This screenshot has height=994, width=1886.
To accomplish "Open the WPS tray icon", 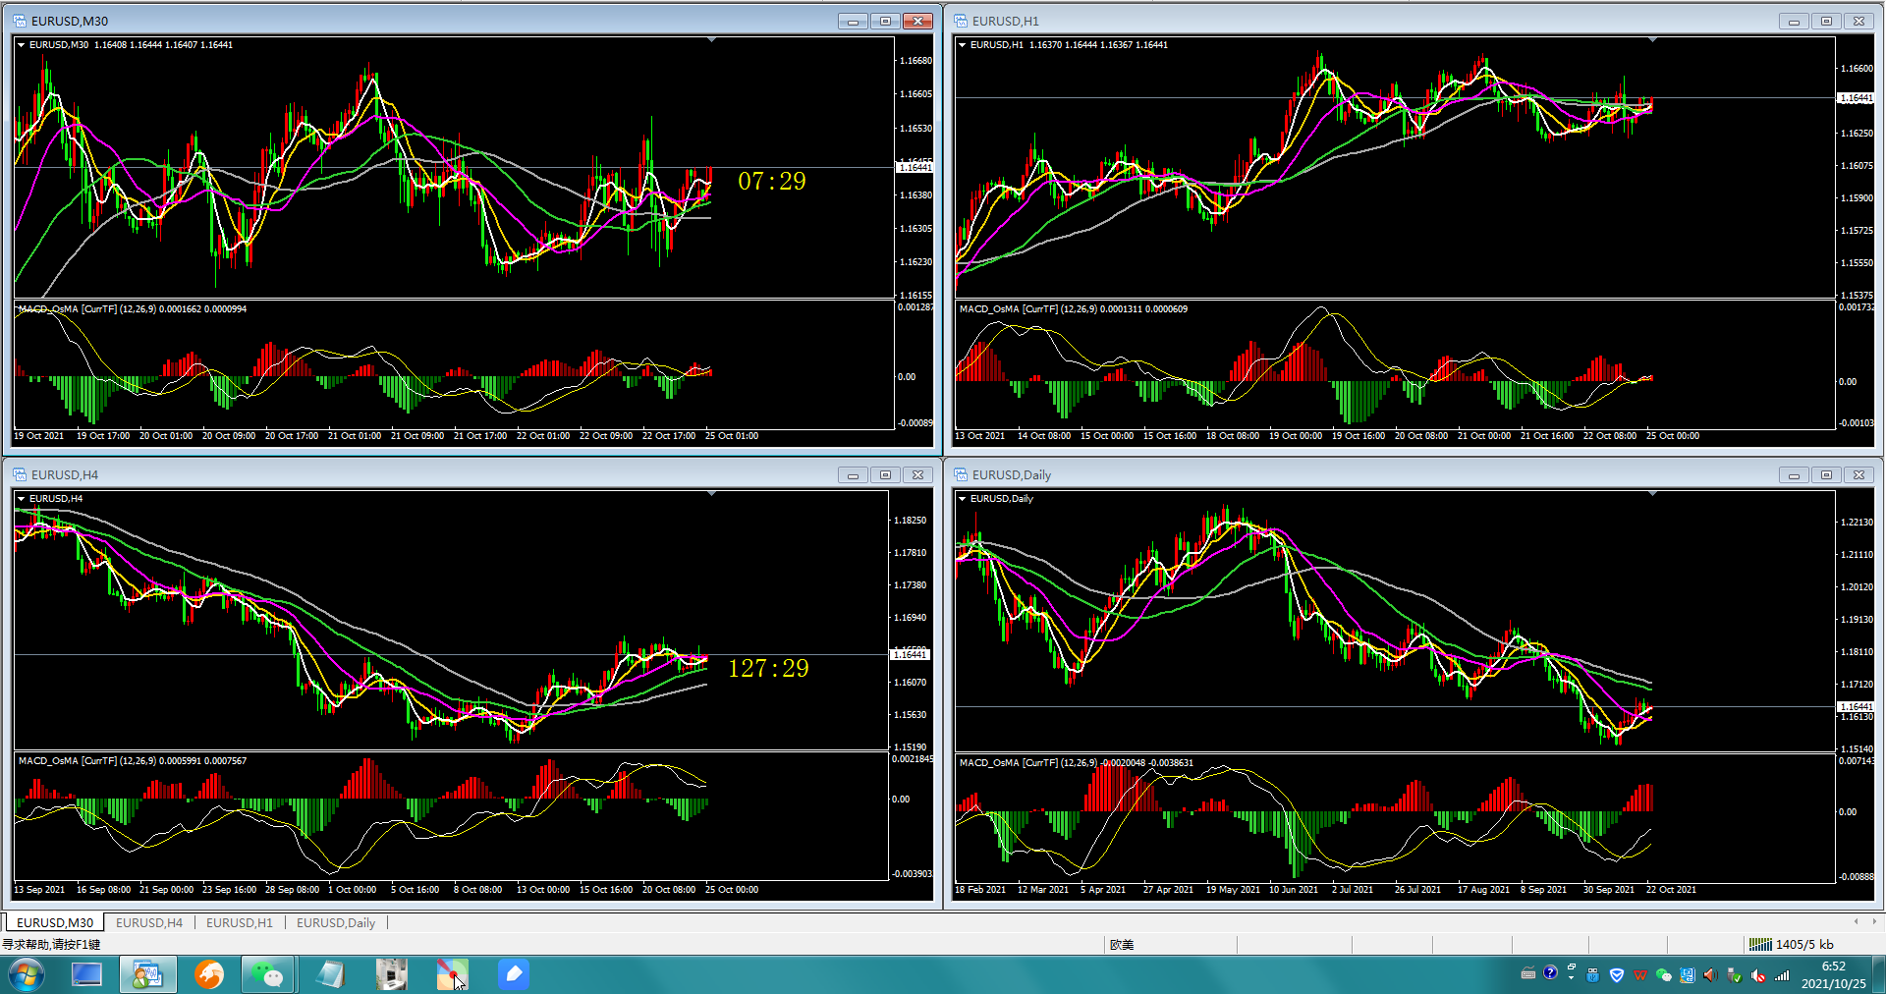I will (1639, 975).
